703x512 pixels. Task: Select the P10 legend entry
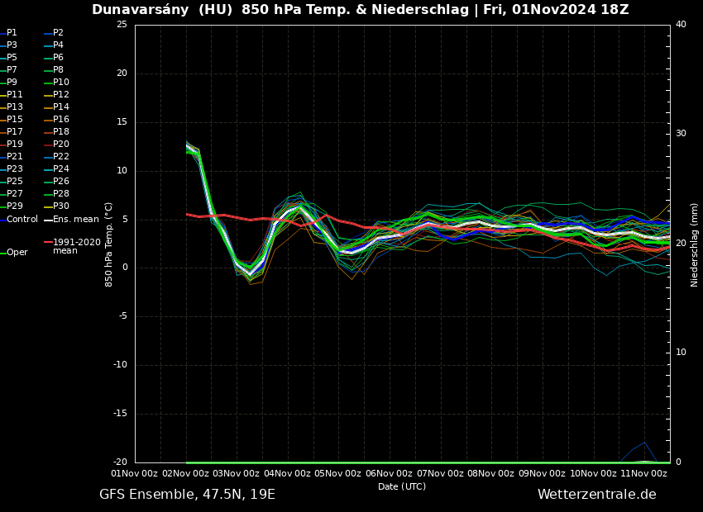[60, 83]
